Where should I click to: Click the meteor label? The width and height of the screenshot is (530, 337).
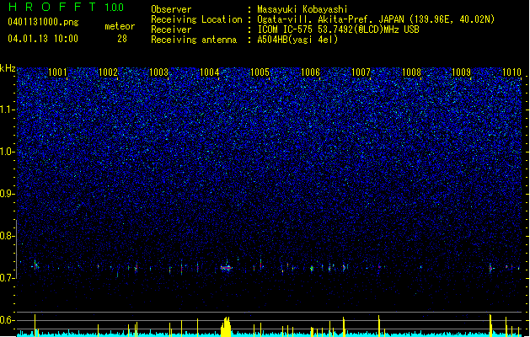pos(120,26)
